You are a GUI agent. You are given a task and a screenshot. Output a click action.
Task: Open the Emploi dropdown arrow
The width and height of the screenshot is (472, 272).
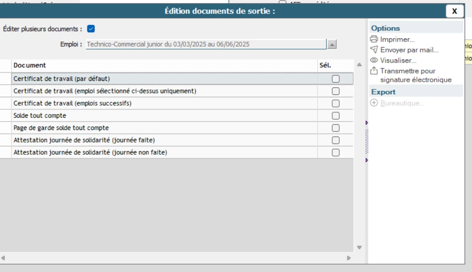332,44
